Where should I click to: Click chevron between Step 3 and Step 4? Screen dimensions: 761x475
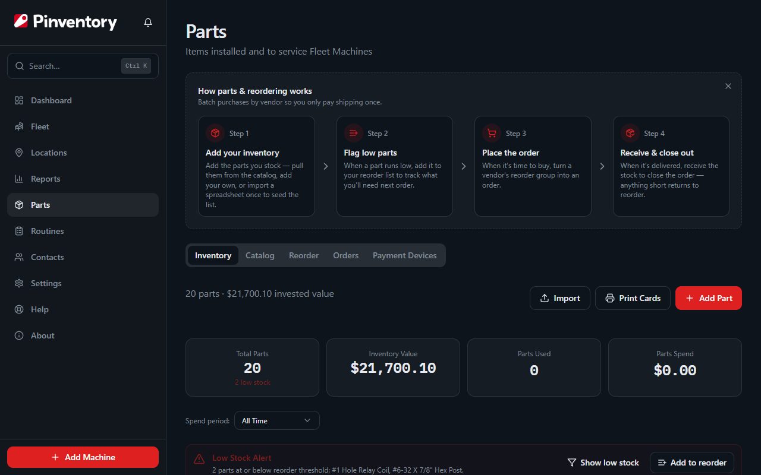(602, 166)
